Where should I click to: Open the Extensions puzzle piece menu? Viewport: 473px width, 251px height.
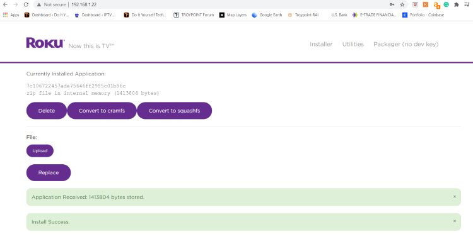pos(457,4)
